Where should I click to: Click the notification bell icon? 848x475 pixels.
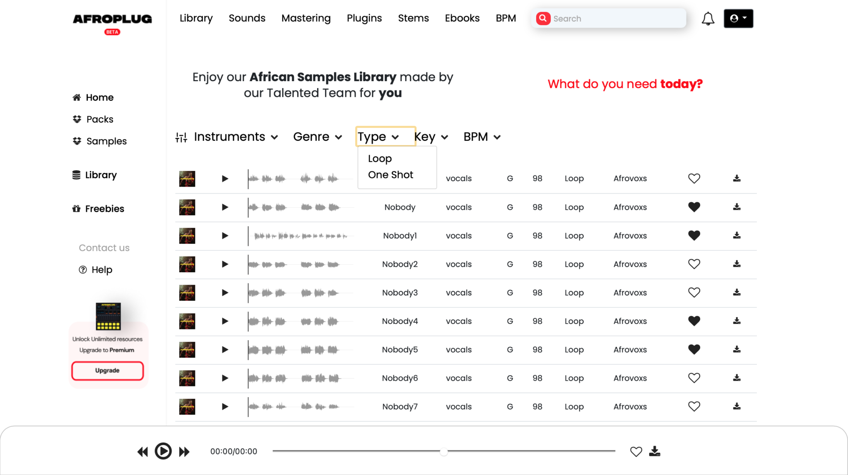coord(708,18)
